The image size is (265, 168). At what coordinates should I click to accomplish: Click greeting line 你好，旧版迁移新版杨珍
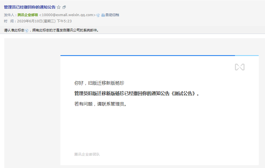click(x=99, y=83)
